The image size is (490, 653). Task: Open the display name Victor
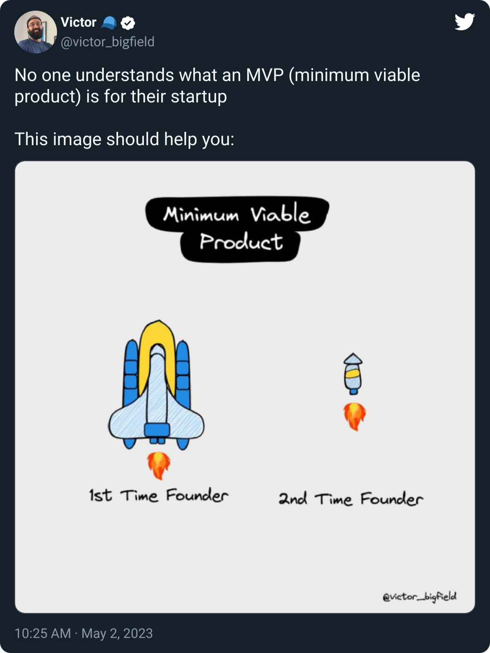[x=78, y=22]
